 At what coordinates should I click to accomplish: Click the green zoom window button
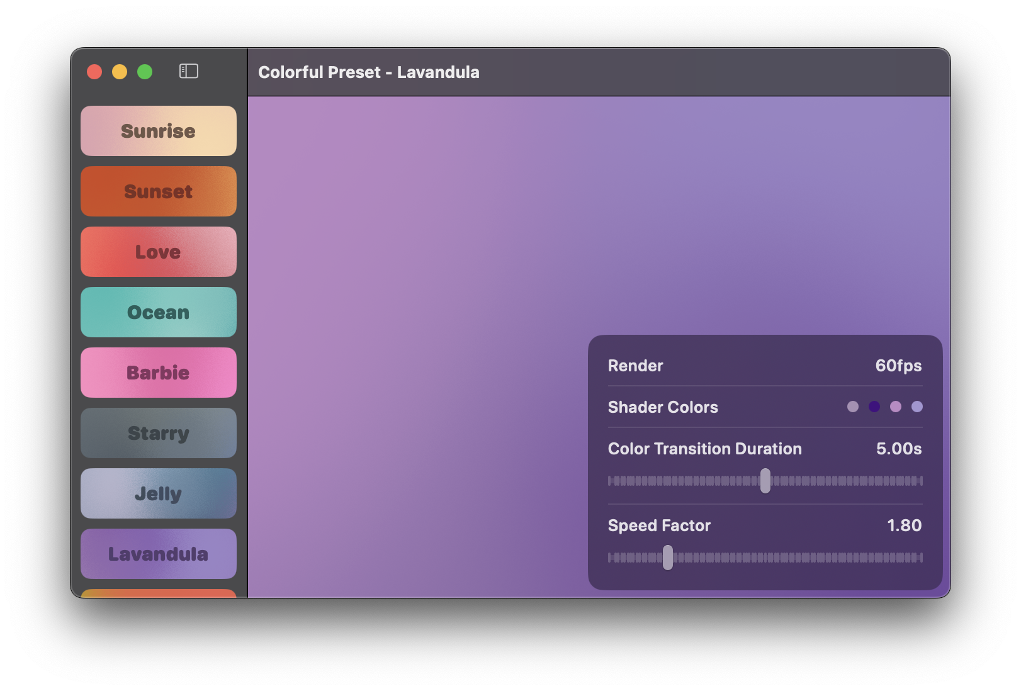pos(145,72)
